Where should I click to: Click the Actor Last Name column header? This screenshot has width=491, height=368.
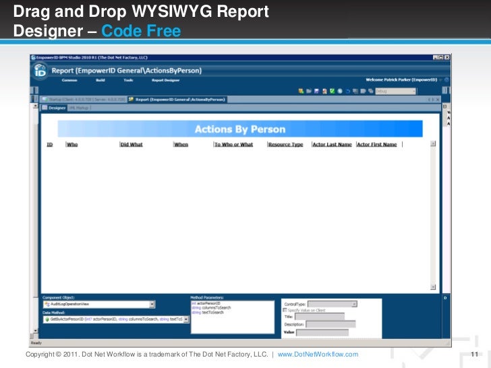pos(333,144)
